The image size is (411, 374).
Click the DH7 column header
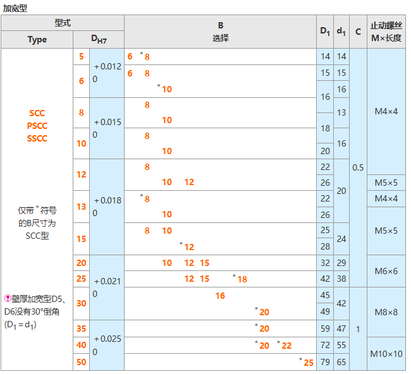click(99, 40)
